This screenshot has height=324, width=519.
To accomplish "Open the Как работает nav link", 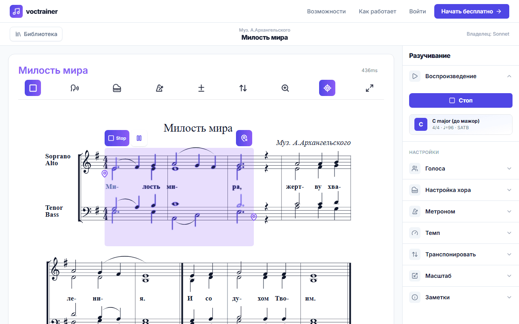I will [x=377, y=11].
